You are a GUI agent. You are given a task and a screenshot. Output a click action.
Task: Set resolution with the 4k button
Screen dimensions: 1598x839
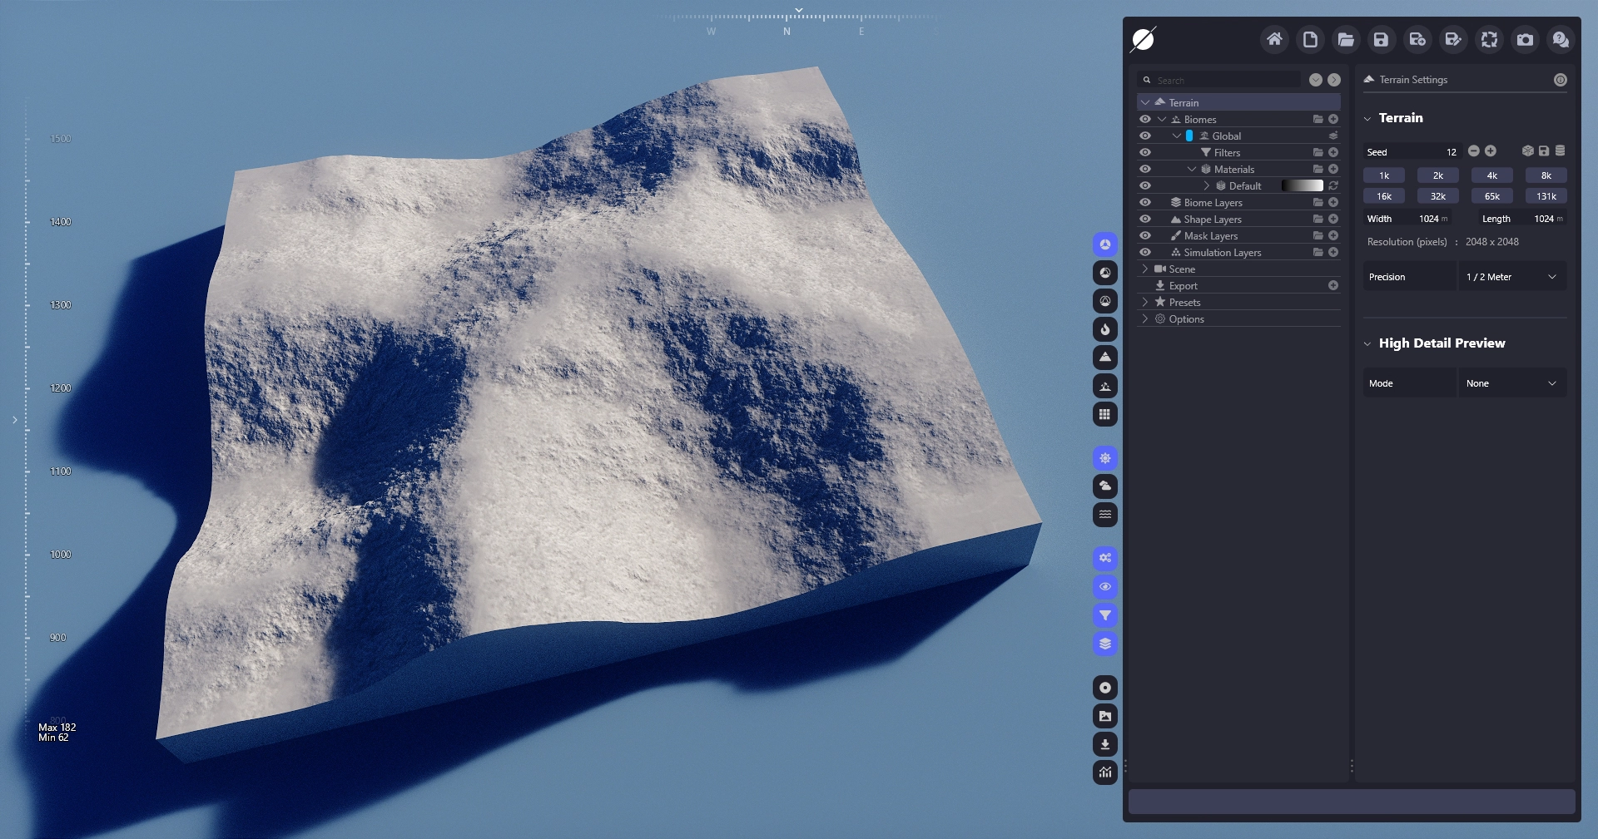pyautogui.click(x=1491, y=175)
